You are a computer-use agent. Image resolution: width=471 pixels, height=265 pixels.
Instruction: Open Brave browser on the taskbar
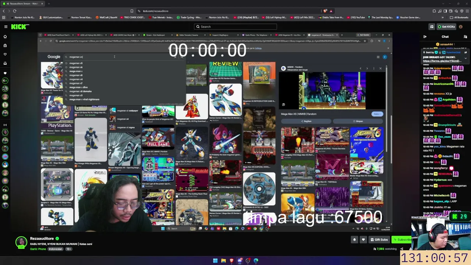231,261
